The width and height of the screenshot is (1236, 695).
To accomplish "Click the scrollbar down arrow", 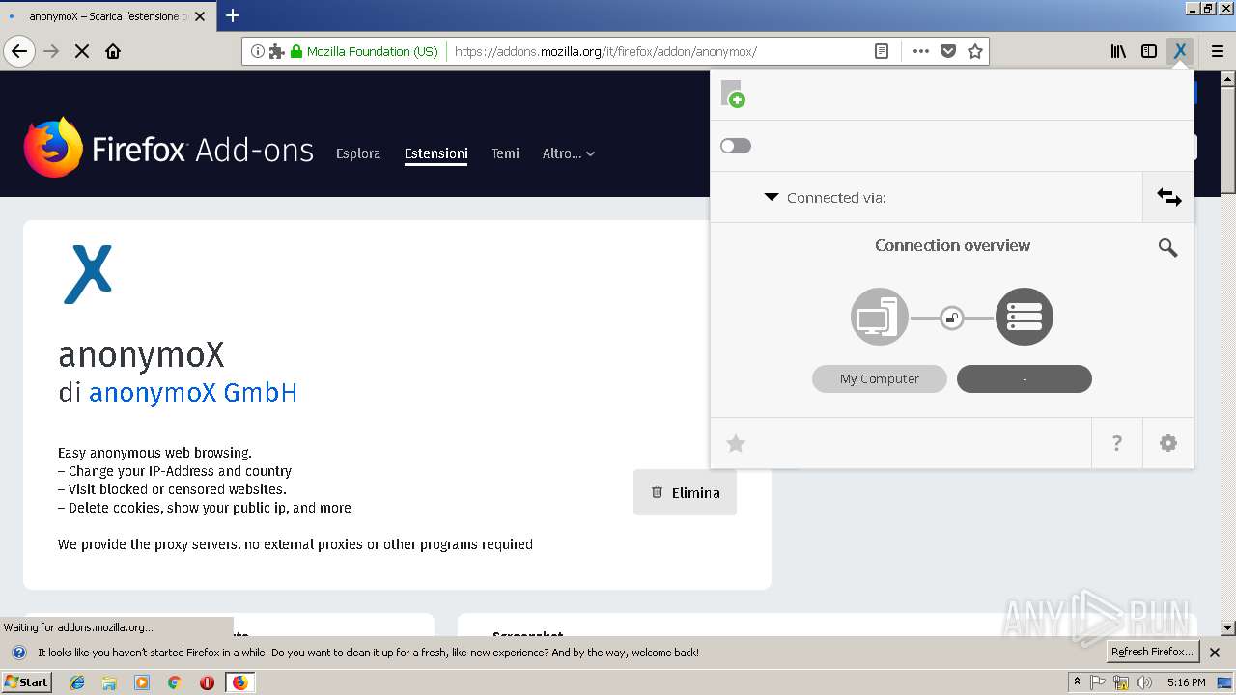I will pos(1228,627).
